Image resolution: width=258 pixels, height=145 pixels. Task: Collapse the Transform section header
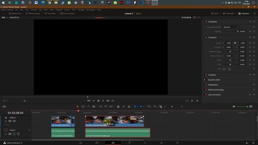click(x=212, y=37)
